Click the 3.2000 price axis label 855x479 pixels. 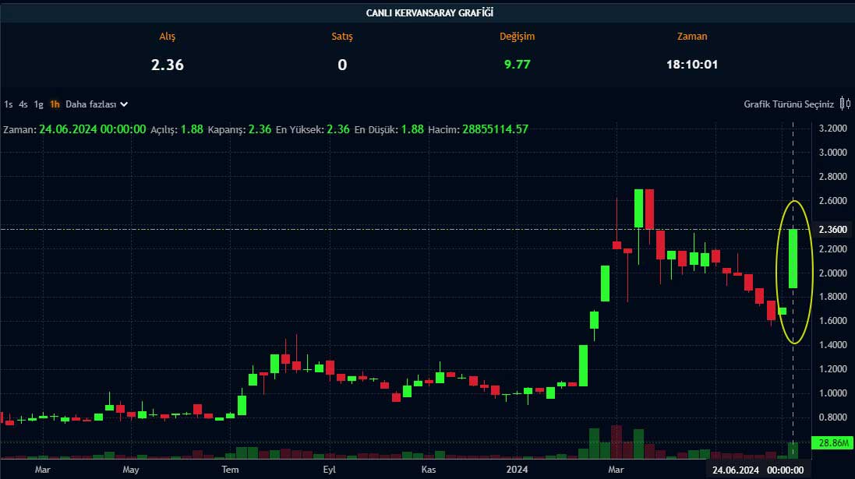coord(832,128)
